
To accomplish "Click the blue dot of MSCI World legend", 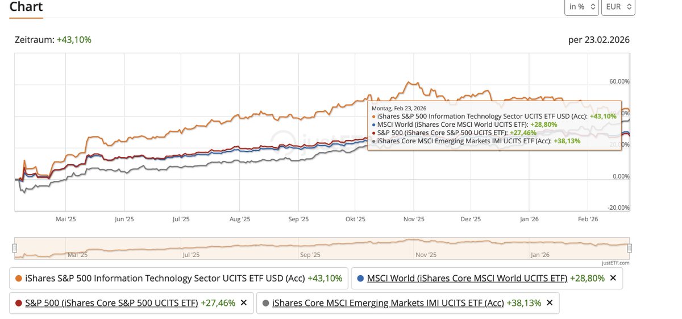I will pos(360,279).
